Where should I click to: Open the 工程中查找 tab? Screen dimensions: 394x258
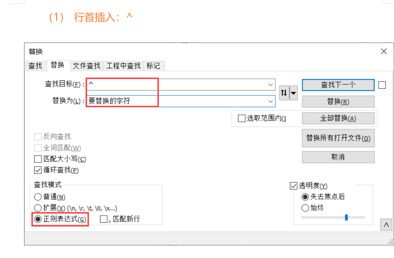[123, 66]
